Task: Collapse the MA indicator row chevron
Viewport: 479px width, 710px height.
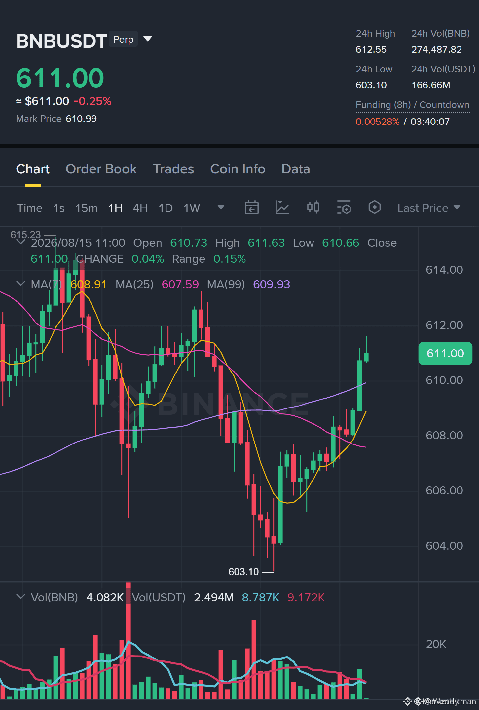Action: pos(21,284)
